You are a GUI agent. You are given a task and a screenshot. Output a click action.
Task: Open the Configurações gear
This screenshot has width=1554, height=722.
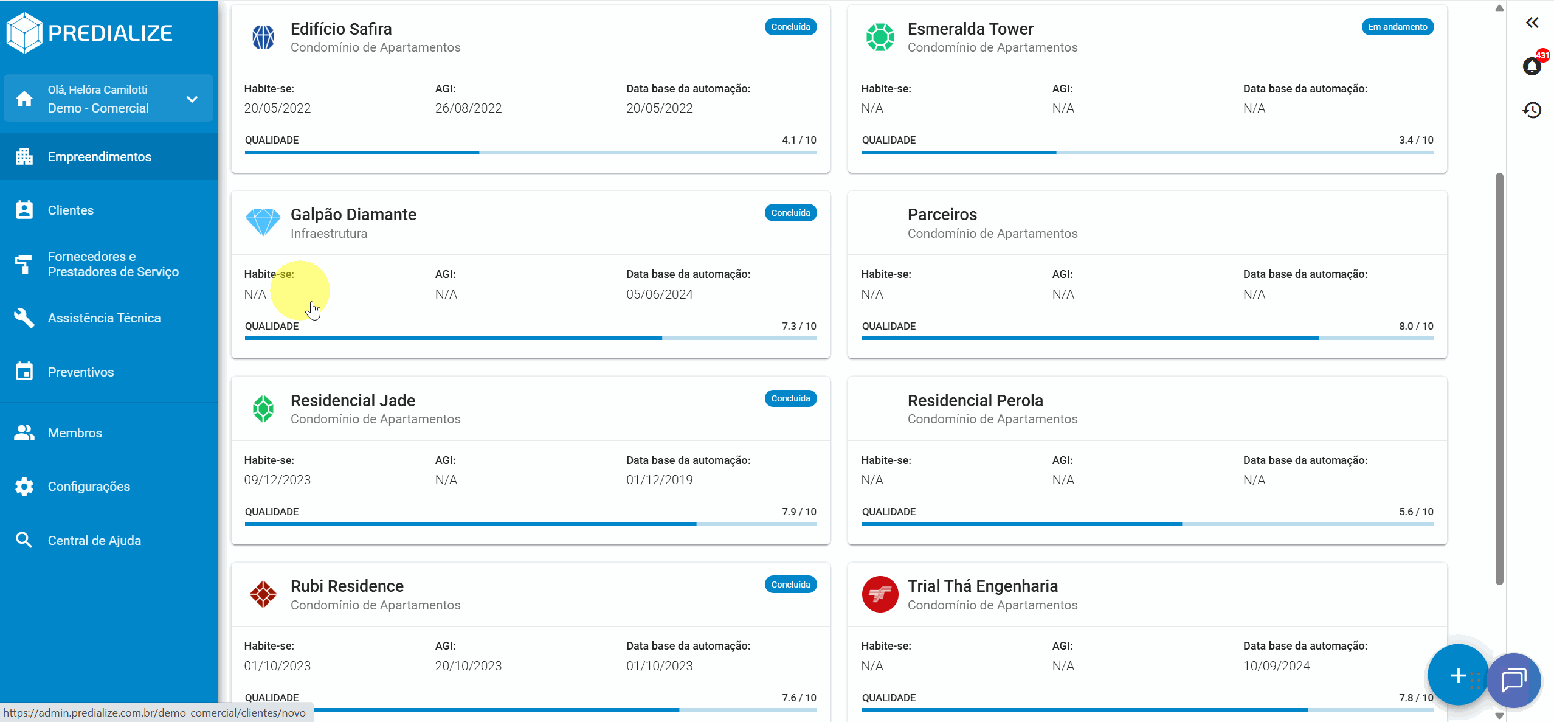[24, 486]
